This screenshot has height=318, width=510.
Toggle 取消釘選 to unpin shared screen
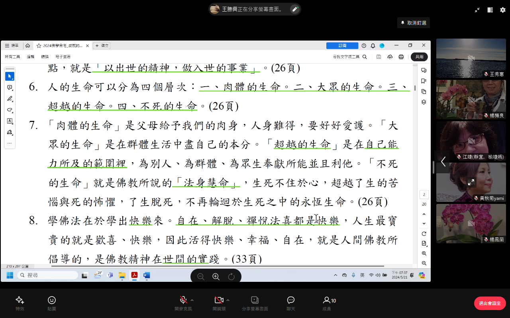(414, 23)
